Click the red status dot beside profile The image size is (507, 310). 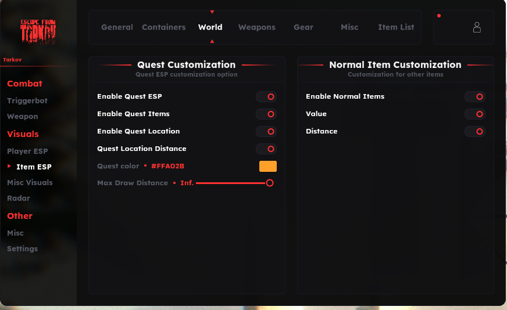(x=438, y=16)
